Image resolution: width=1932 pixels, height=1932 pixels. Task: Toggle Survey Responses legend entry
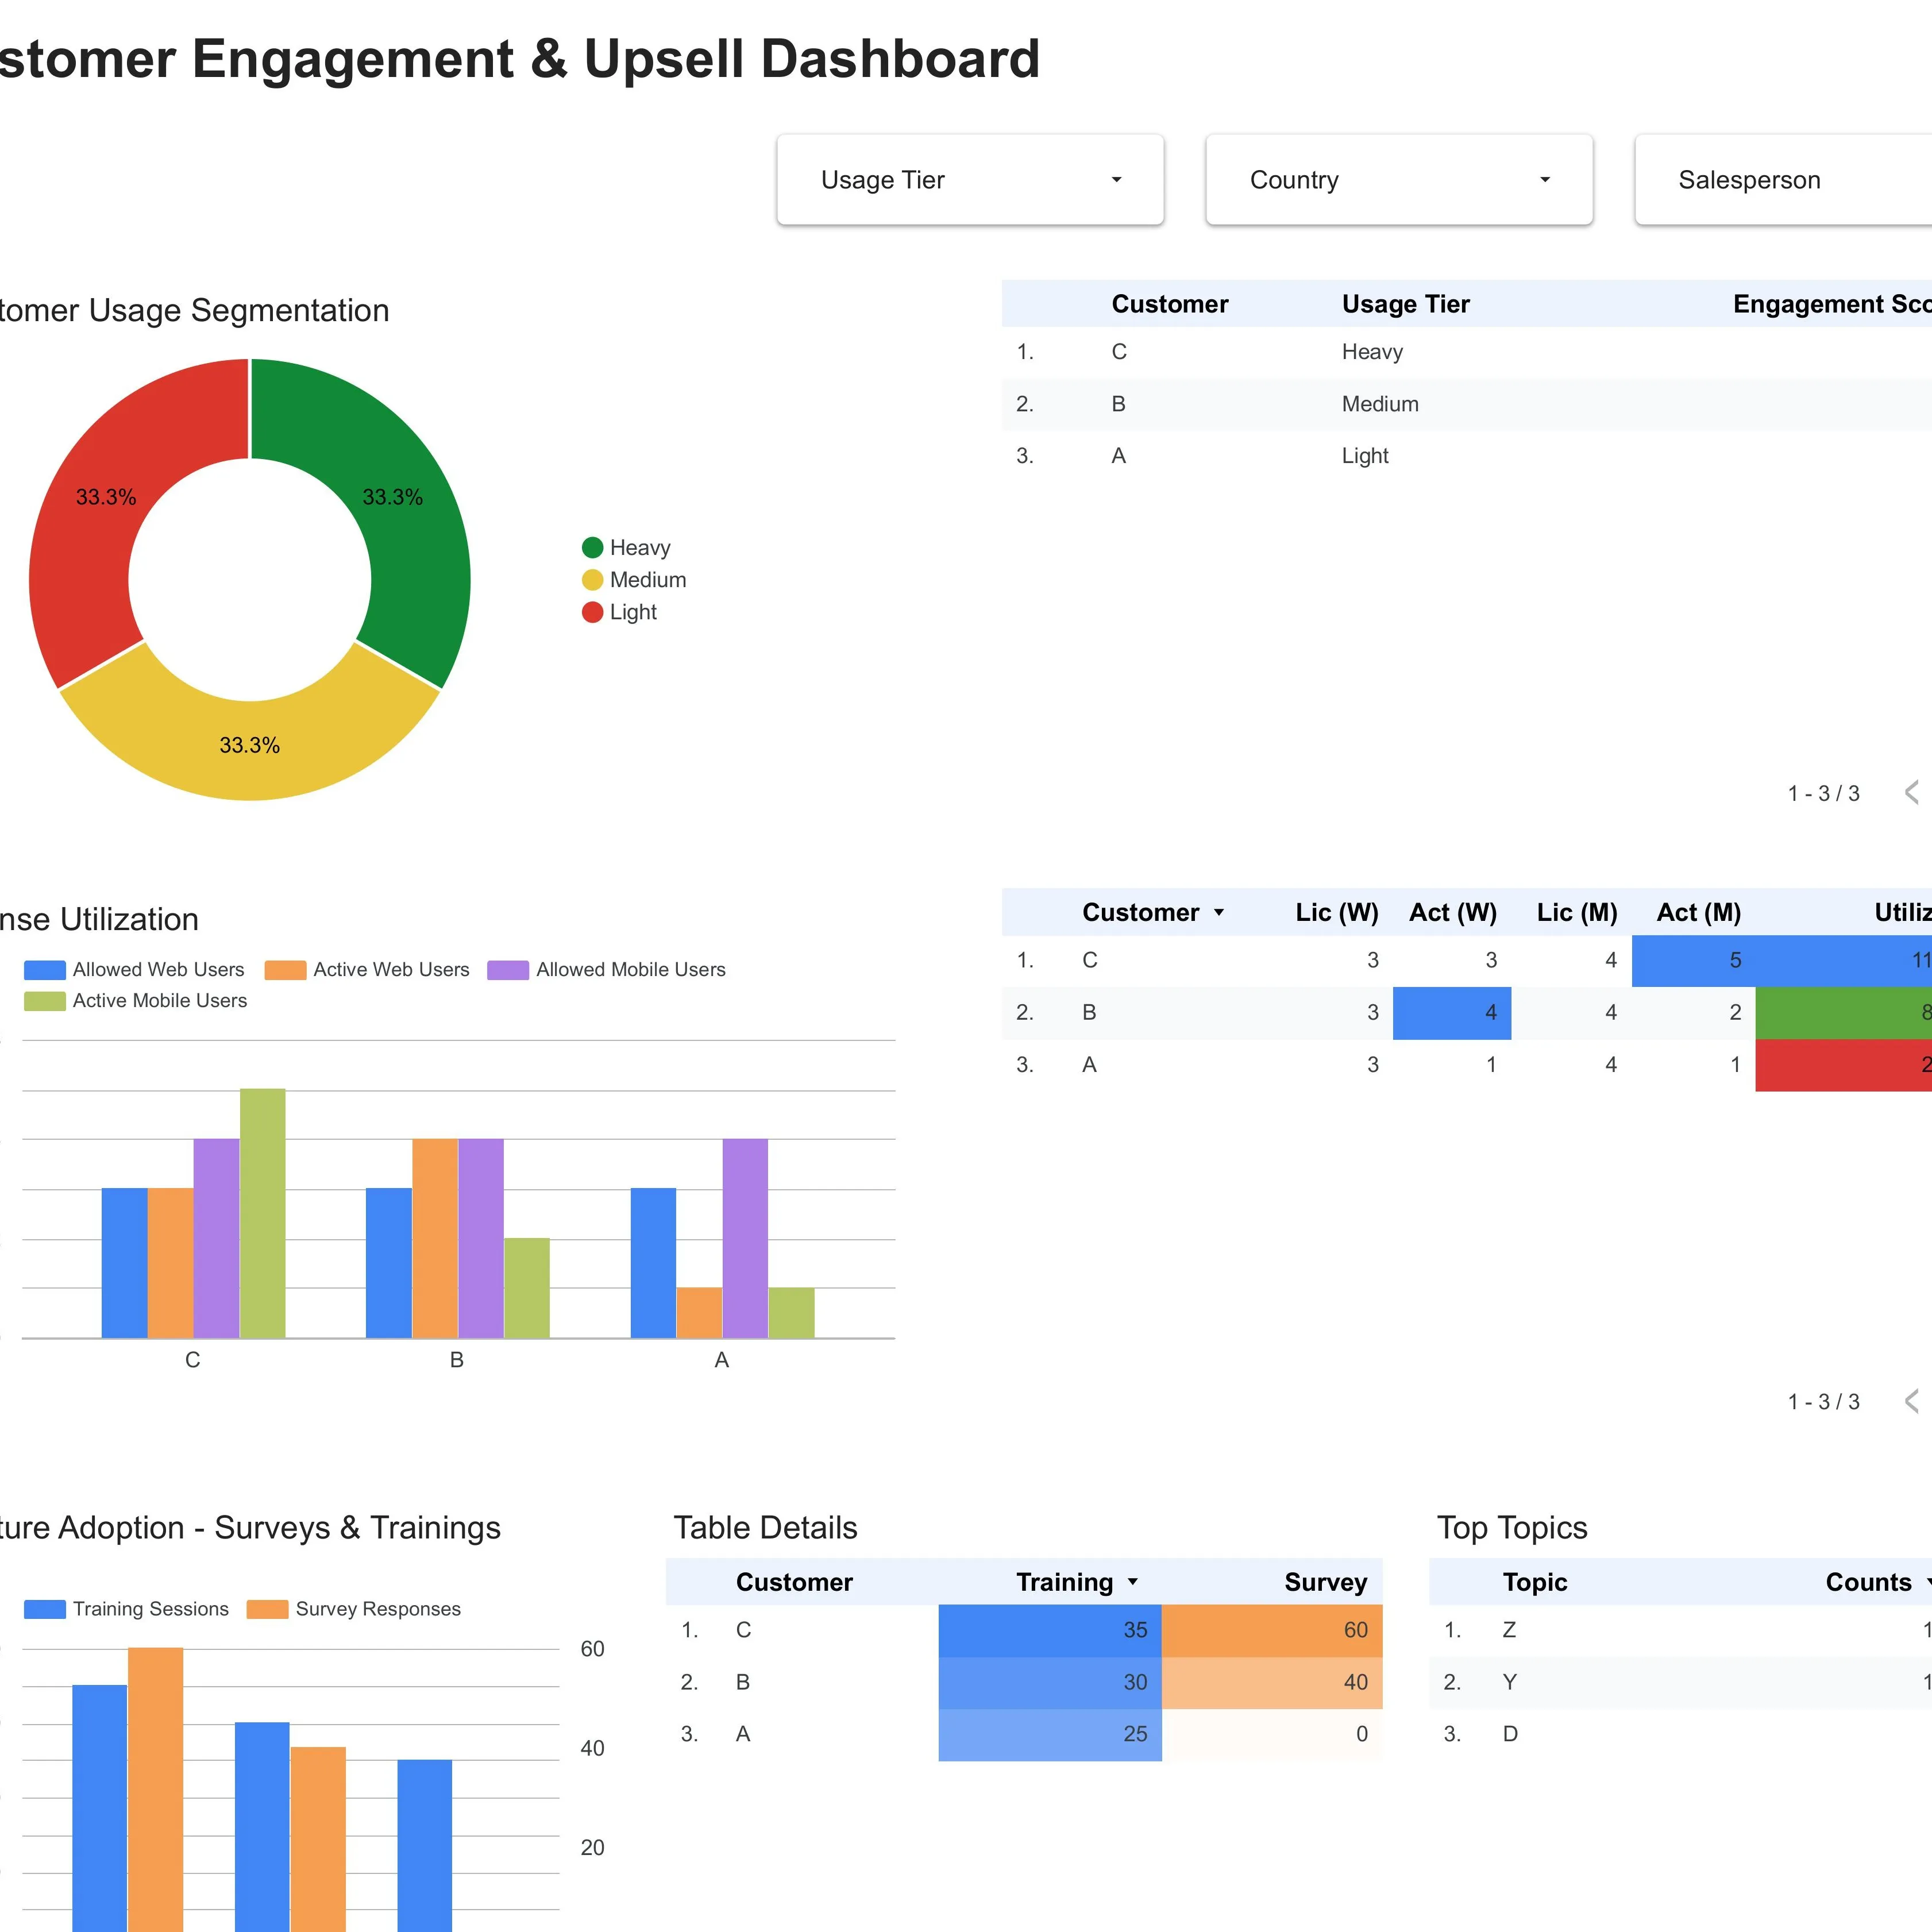click(x=354, y=1609)
